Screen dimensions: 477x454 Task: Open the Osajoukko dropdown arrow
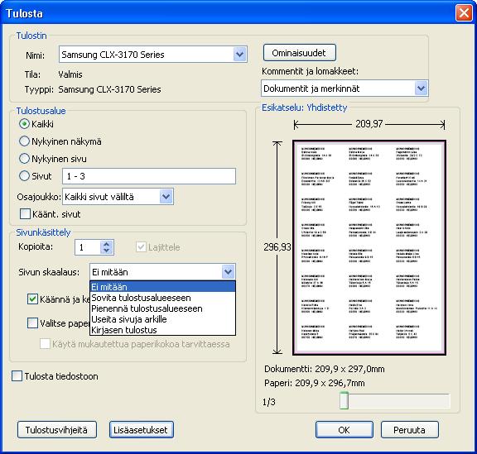[x=166, y=197]
